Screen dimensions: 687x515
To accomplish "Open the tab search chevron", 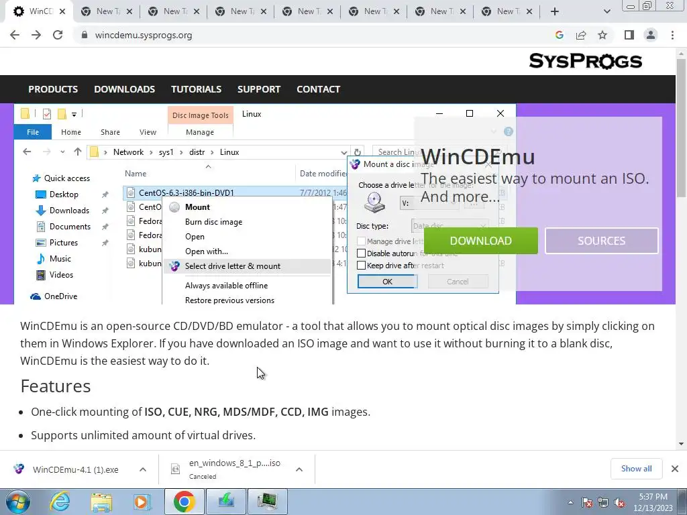I will click(606, 11).
